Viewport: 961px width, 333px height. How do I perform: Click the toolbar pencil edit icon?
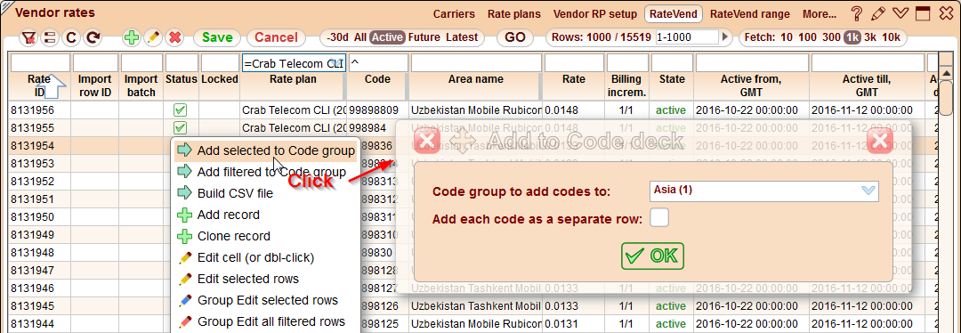click(x=153, y=37)
